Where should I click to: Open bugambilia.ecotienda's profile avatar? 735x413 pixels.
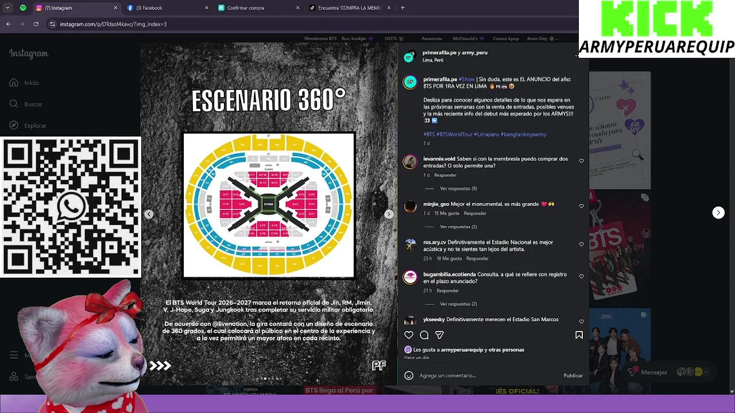[x=410, y=278]
